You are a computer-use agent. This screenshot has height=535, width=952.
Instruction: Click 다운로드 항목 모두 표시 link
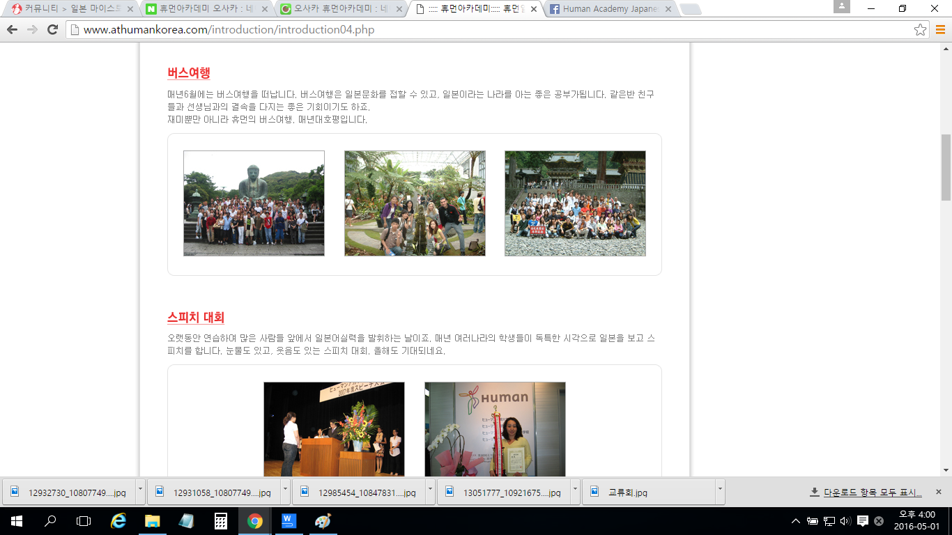coord(873,493)
